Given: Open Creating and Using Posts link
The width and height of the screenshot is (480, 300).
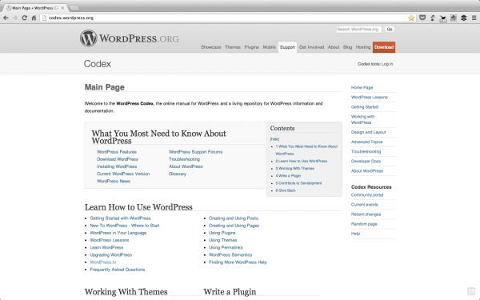Looking at the screenshot, I should [234, 218].
